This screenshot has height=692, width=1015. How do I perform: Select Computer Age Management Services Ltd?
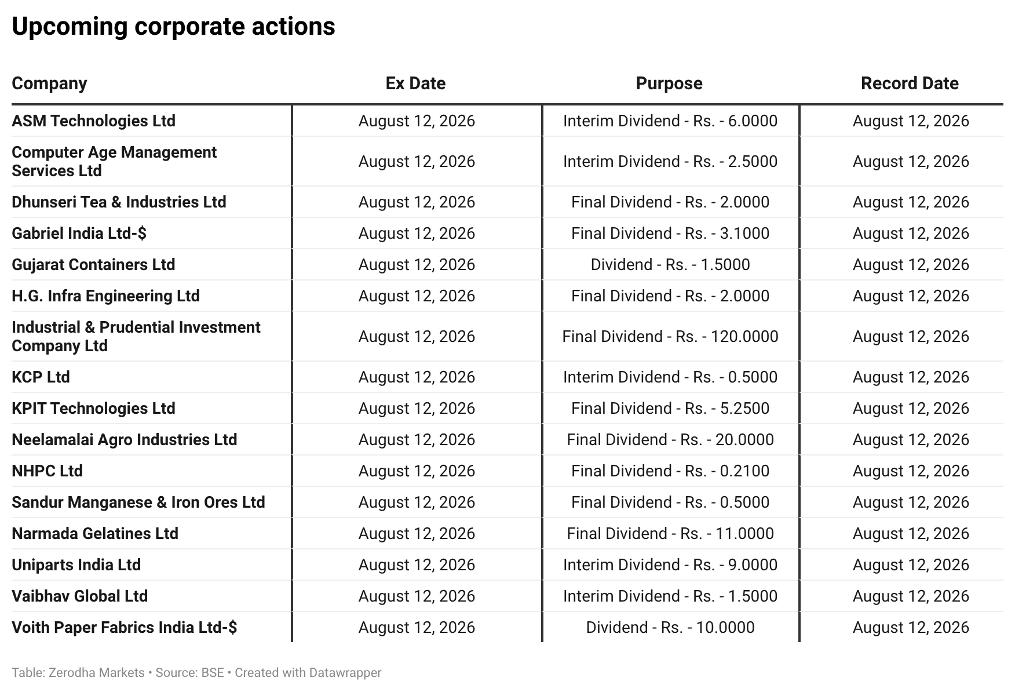tap(114, 161)
